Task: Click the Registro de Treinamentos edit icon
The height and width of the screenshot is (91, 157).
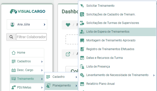Action: point(82,49)
